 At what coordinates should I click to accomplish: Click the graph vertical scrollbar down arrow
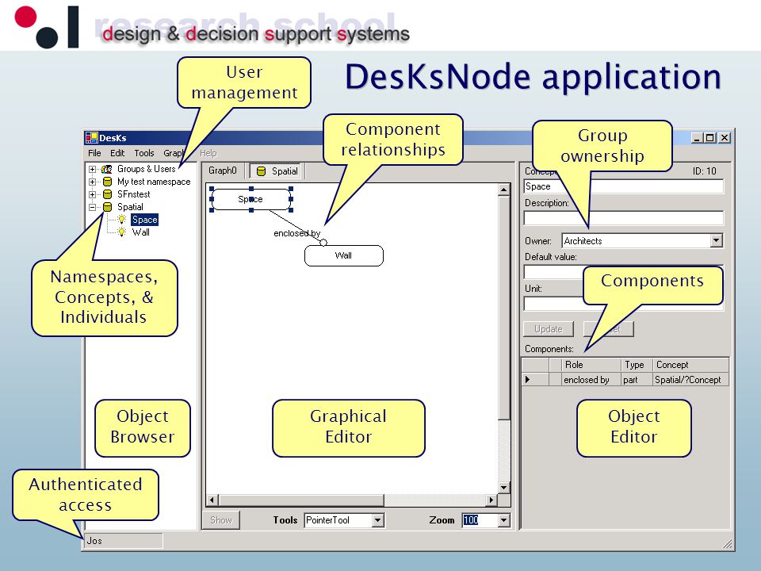[x=504, y=487]
